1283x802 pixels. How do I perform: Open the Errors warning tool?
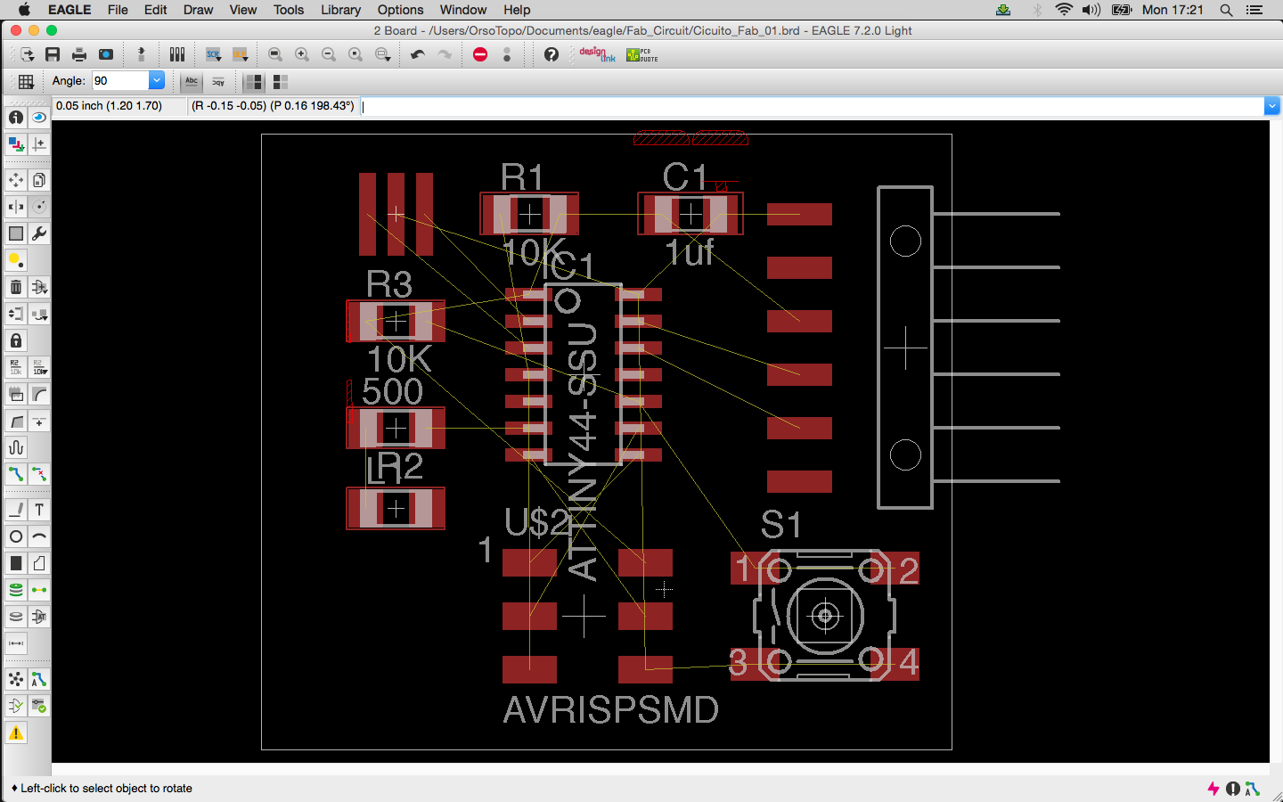tap(16, 732)
